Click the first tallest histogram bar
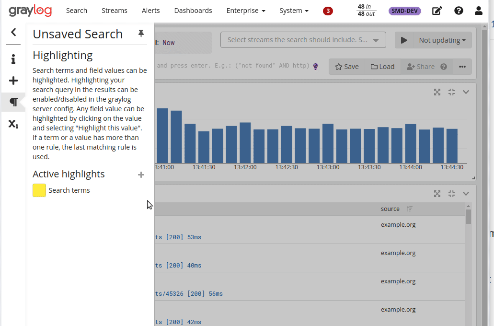Image resolution: width=494 pixels, height=326 pixels. pyautogui.click(x=162, y=136)
